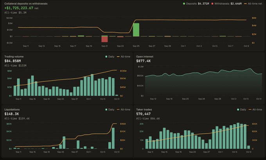Click the Deposits $4.371M value
This screenshot has height=160, width=266.
[203, 4]
